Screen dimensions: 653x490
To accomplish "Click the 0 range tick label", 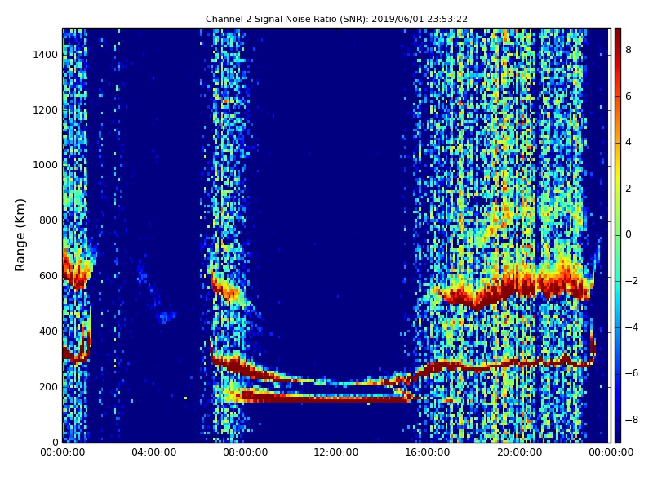I will [x=55, y=442].
